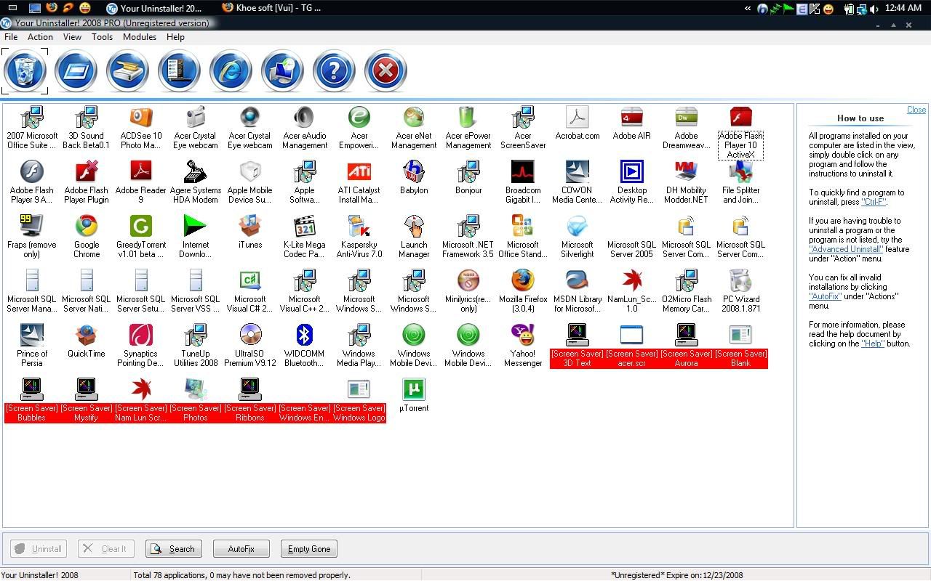The height and width of the screenshot is (581, 931).
Task: Click the AutoFix button
Action: 241,549
